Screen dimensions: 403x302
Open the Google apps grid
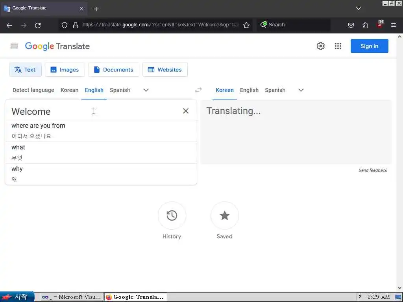point(338,46)
